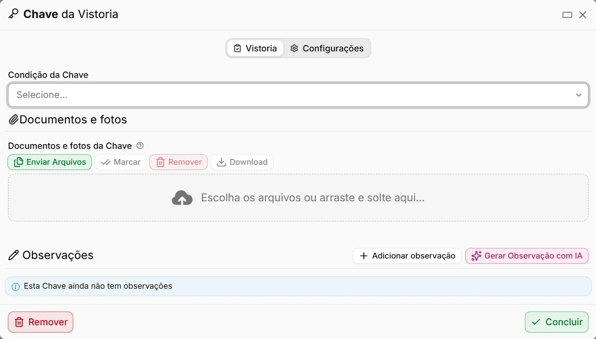
Task: Click the 'Documentos e fotos' heading text
Action: point(73,120)
